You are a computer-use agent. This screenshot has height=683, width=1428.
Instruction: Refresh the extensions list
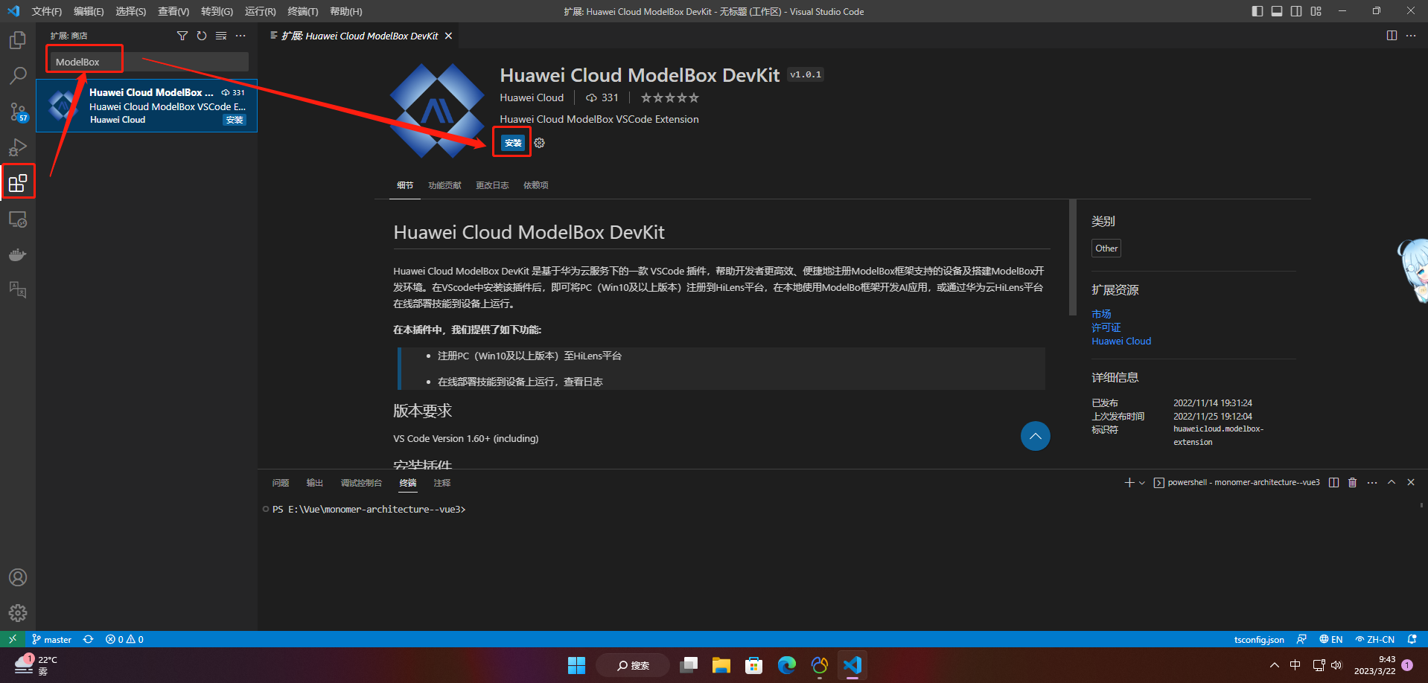(x=202, y=36)
